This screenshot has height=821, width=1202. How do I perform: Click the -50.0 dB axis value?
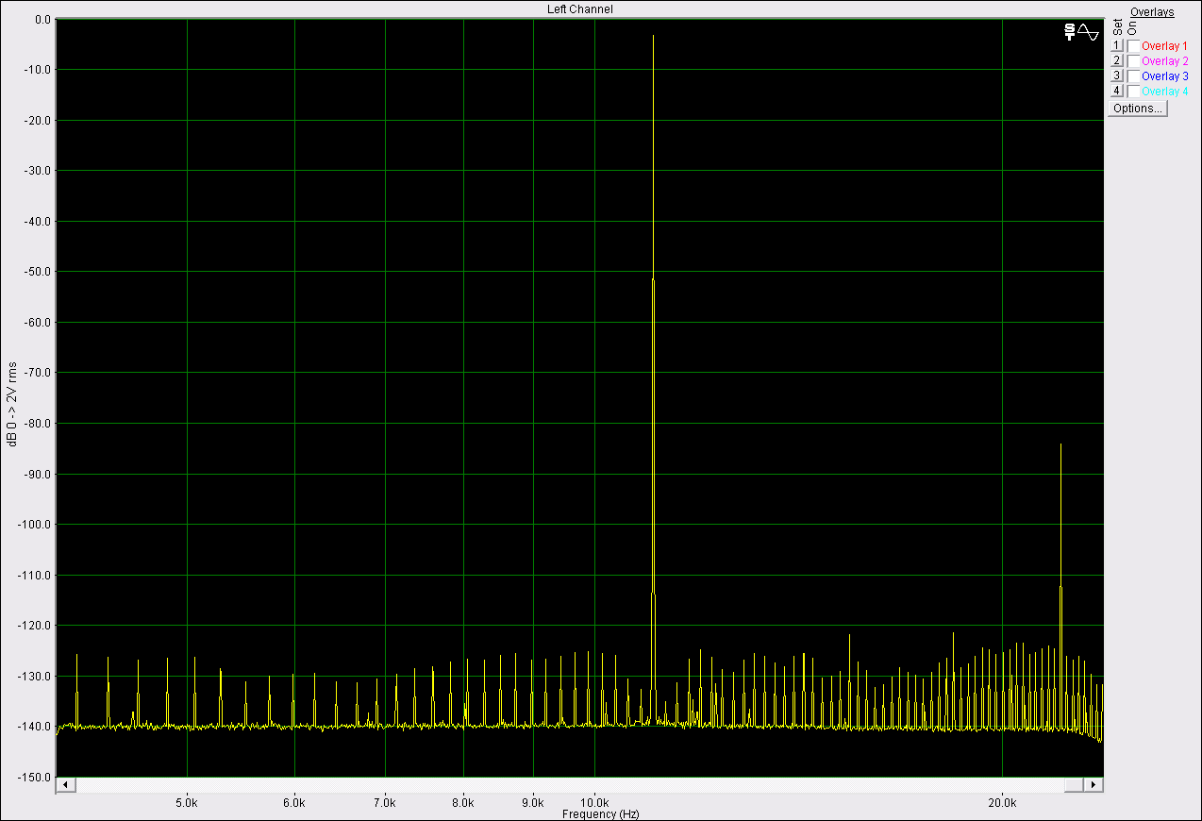pos(39,272)
